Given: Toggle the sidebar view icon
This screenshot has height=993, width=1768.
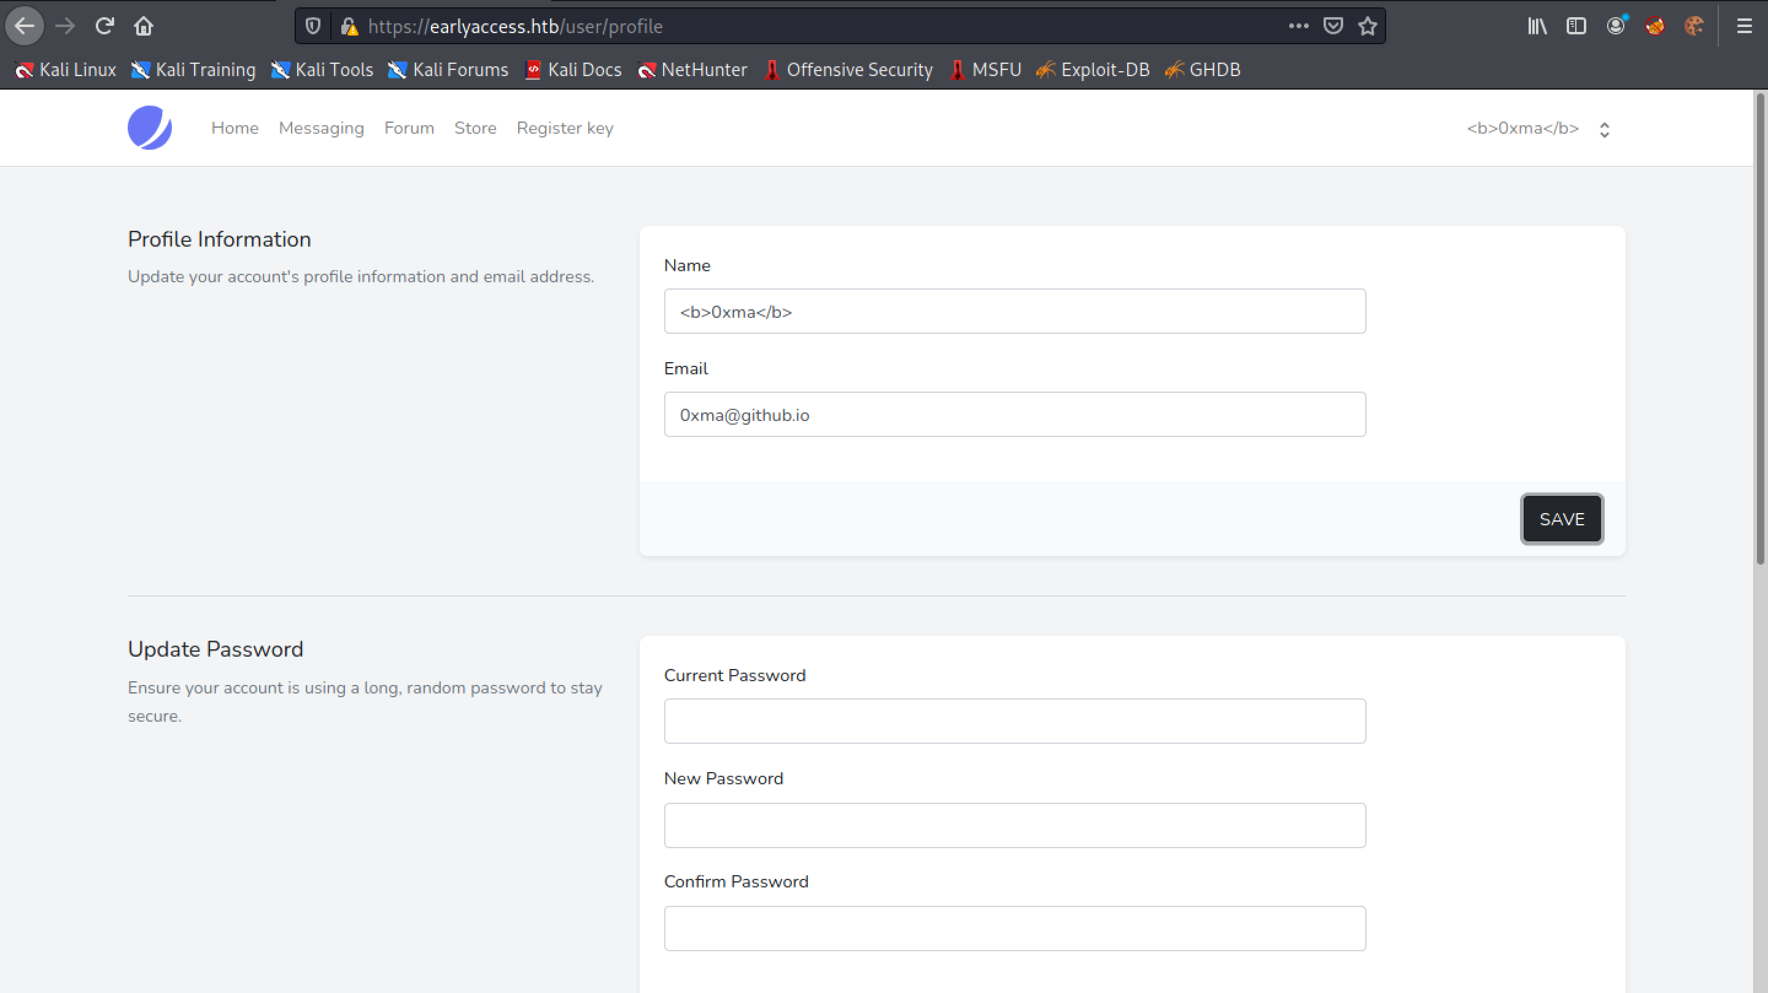Looking at the screenshot, I should (x=1576, y=26).
